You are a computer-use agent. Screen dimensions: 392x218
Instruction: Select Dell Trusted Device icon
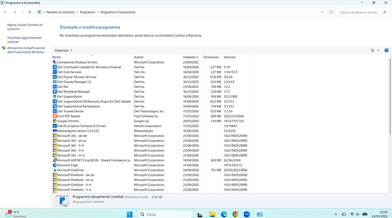pyautogui.click(x=55, y=111)
